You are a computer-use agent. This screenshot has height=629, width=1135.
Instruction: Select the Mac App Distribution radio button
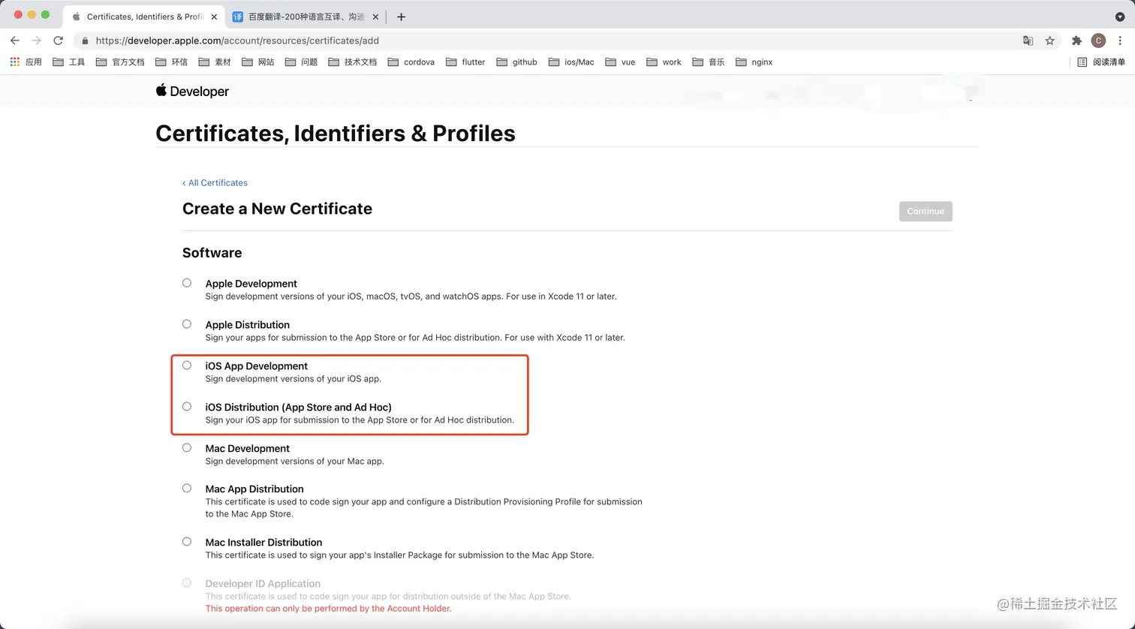(187, 489)
